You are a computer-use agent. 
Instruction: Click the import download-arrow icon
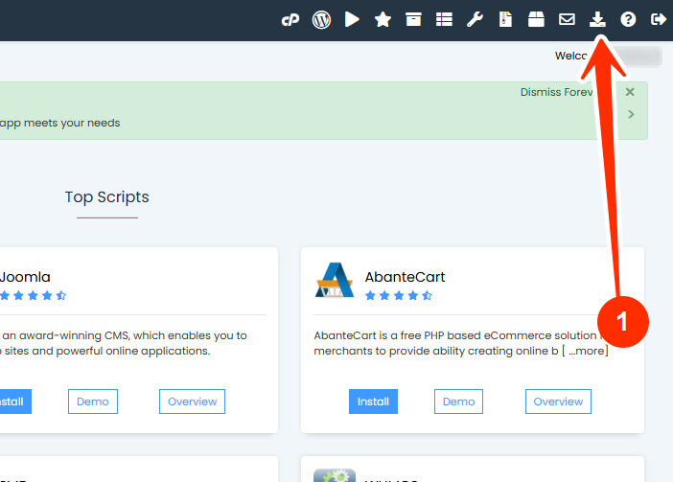click(597, 19)
